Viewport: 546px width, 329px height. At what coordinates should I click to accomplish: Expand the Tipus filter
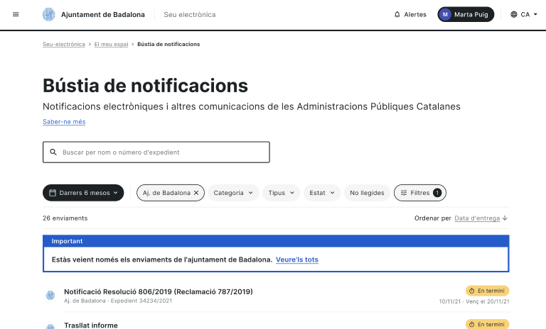click(281, 193)
